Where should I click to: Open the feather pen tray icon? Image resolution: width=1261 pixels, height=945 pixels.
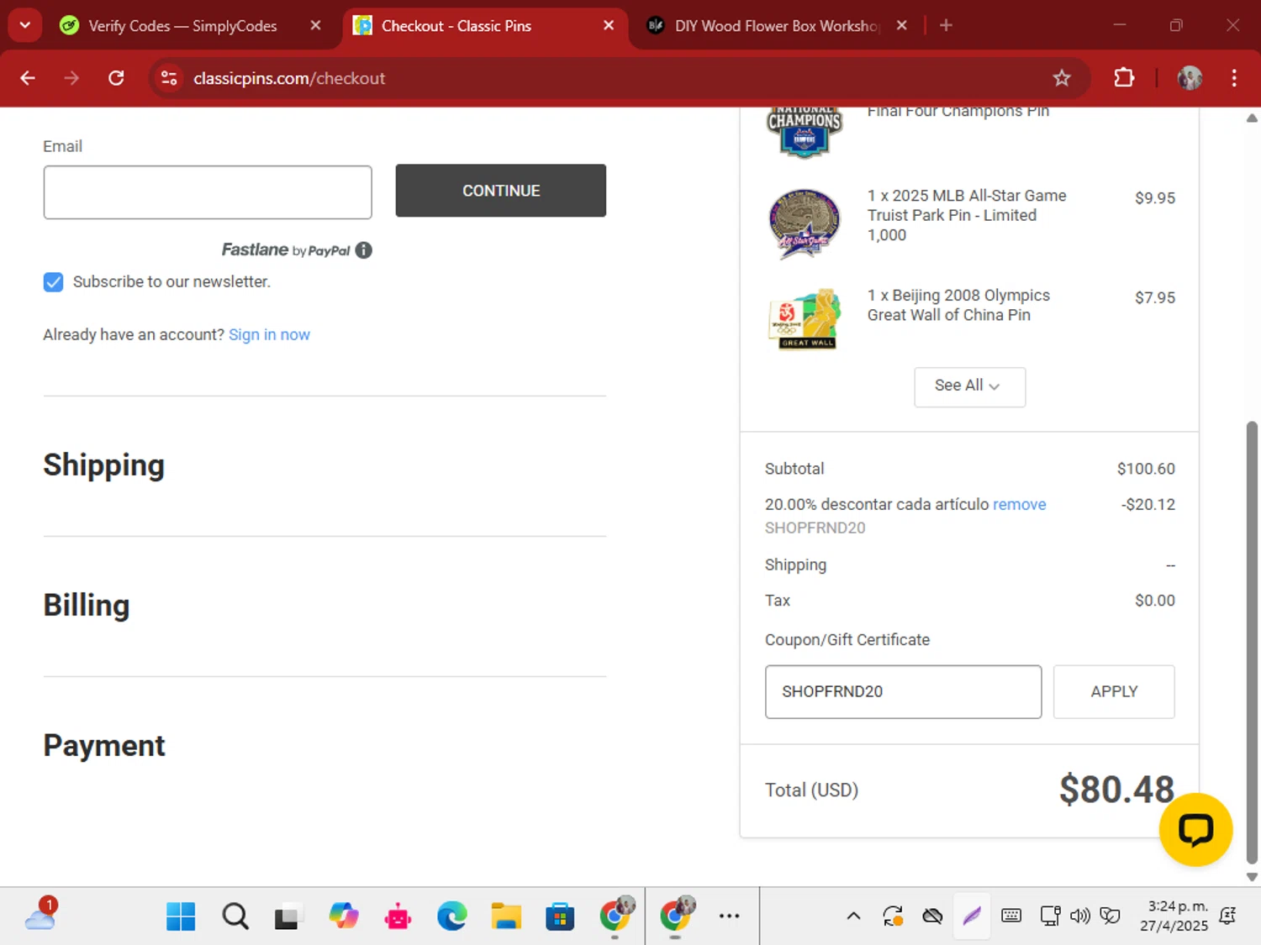972,916
